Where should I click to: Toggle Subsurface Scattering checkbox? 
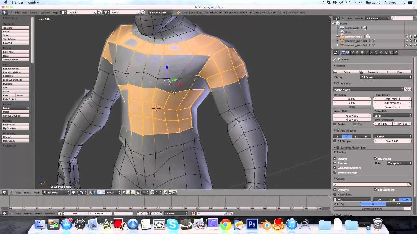point(335,168)
